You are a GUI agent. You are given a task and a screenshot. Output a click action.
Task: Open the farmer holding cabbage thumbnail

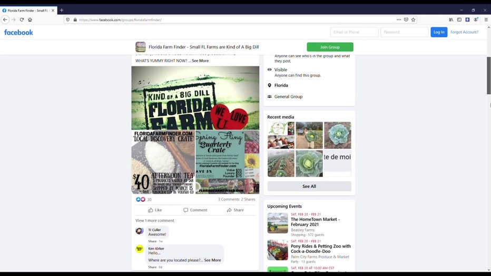point(309,135)
